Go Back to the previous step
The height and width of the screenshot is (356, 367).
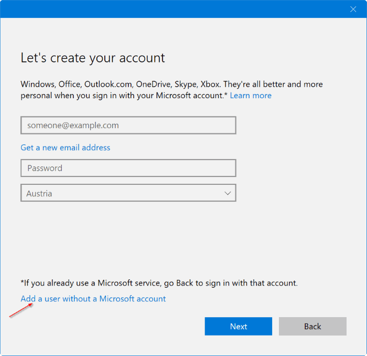click(x=312, y=326)
